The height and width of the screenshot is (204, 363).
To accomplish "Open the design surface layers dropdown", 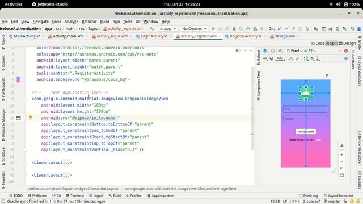I will point(265,51).
